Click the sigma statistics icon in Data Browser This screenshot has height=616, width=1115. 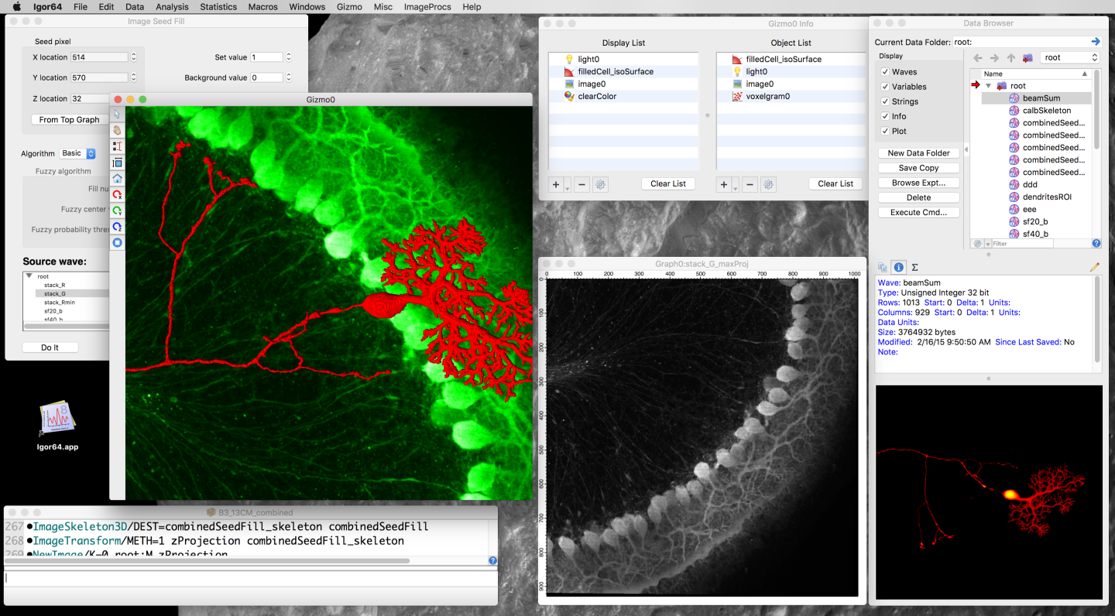coord(914,267)
